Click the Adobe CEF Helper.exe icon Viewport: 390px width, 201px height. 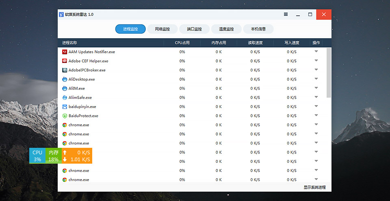tap(65, 61)
